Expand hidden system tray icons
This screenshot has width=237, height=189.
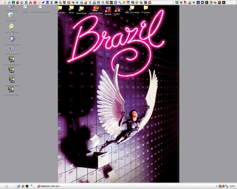point(217,186)
